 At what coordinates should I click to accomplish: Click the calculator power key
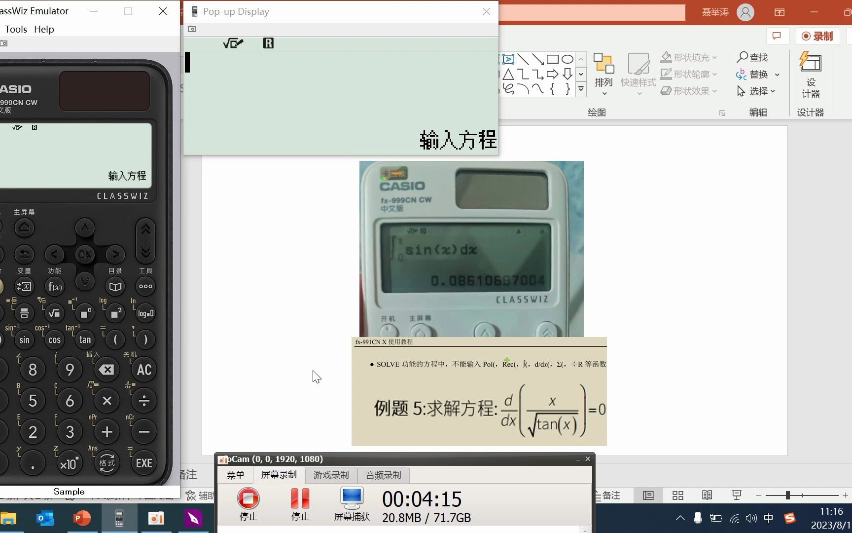click(x=85, y=313)
